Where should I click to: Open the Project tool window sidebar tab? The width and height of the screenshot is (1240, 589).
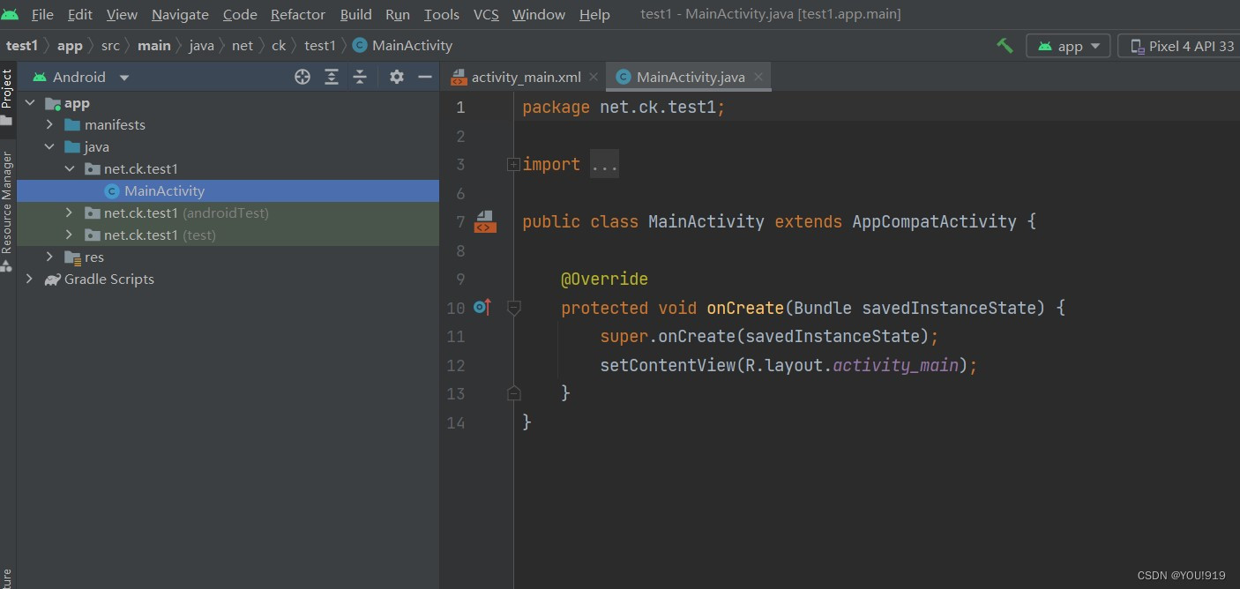click(x=7, y=99)
